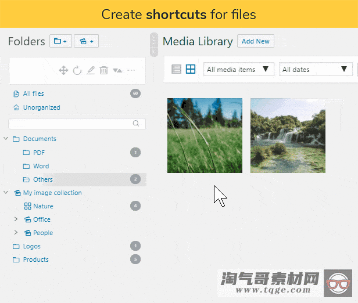Viewport: 358px width, 303px height.
Task: Click the Nature gallery count badge 6
Action: [x=135, y=206]
